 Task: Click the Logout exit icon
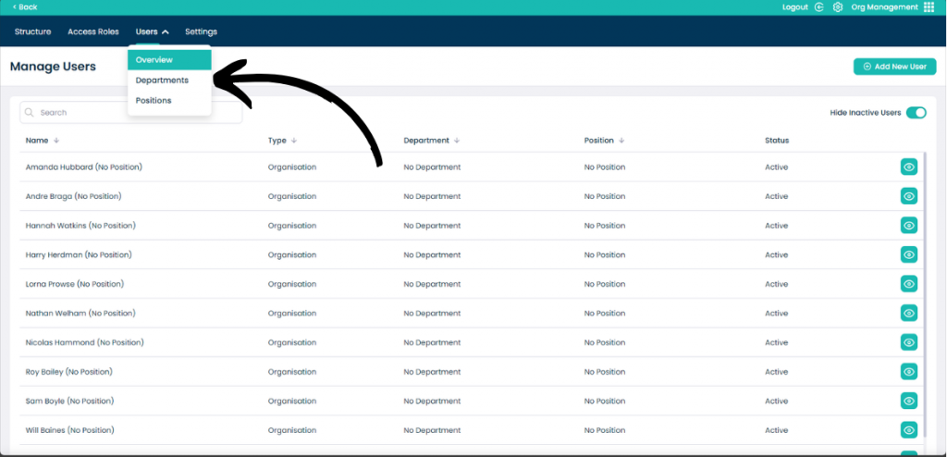pos(819,7)
